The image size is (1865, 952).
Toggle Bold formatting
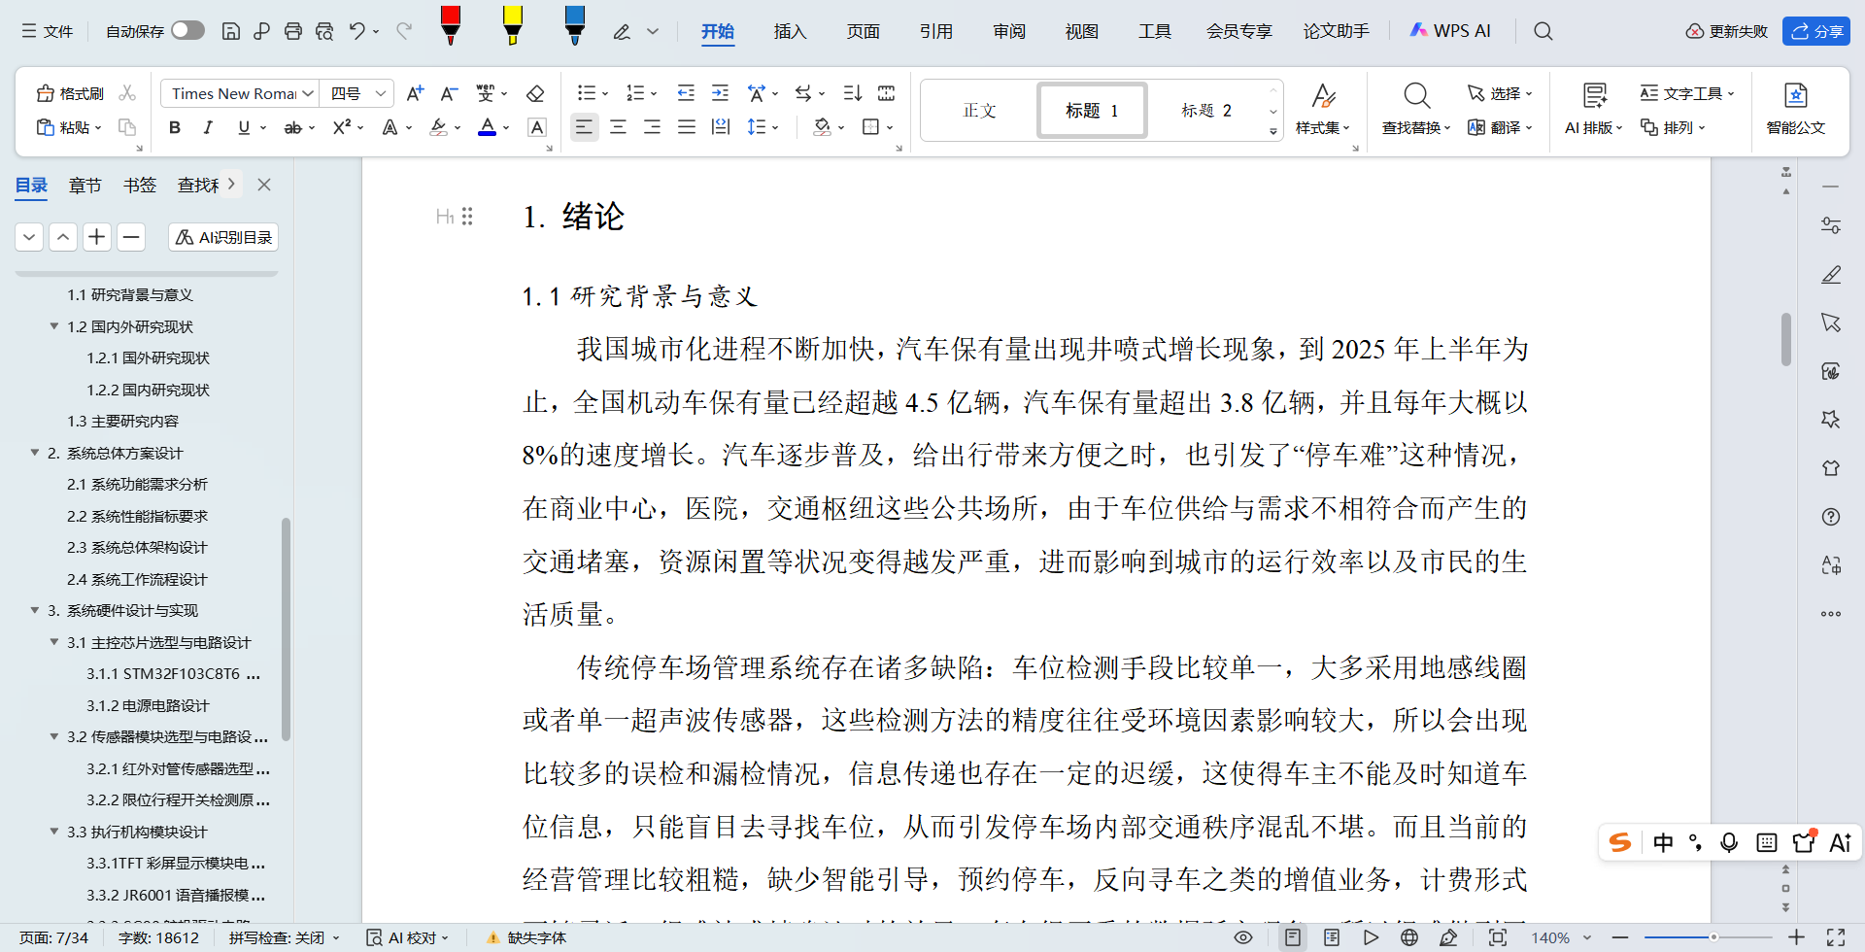click(175, 127)
